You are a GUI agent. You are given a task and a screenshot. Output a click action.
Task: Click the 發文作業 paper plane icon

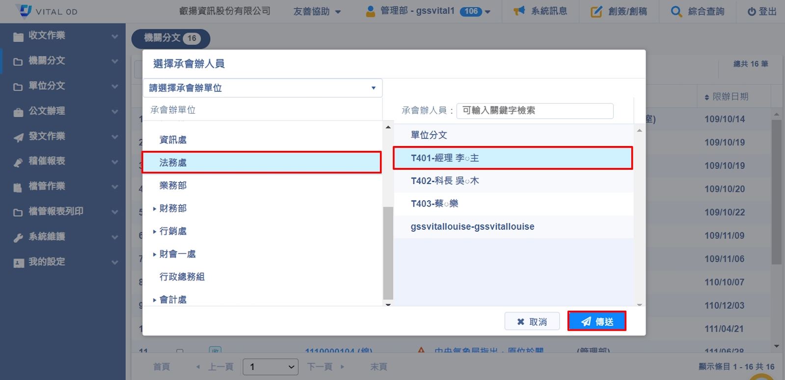point(18,137)
